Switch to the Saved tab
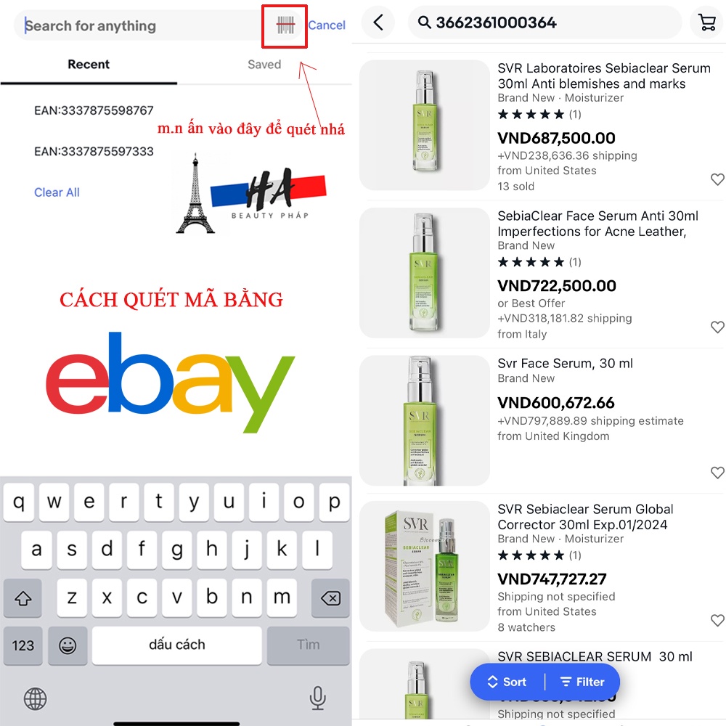 (x=264, y=65)
